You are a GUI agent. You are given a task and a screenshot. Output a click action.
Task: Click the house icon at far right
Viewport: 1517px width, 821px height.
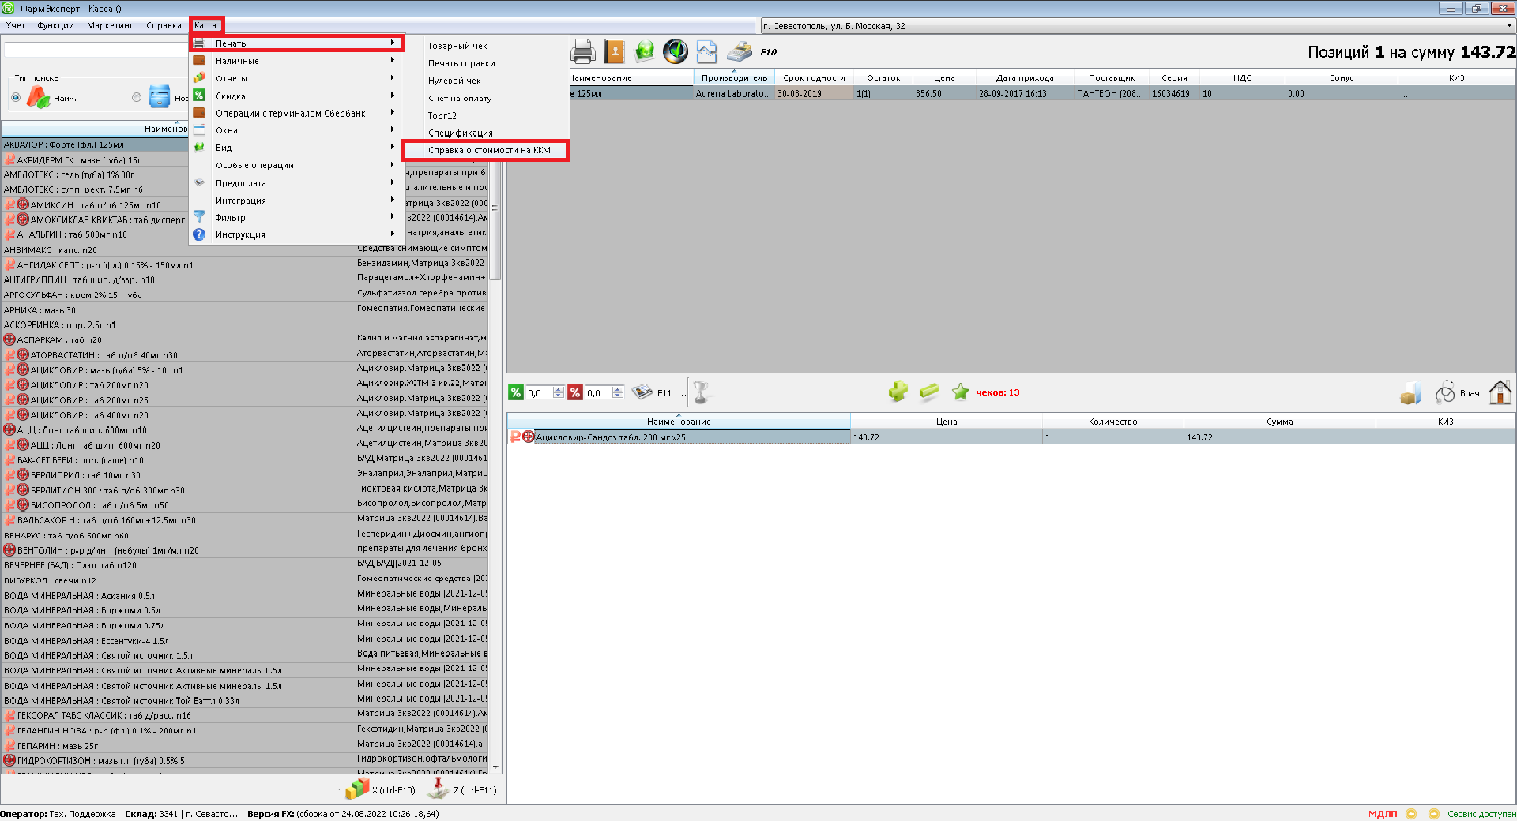coord(1500,392)
